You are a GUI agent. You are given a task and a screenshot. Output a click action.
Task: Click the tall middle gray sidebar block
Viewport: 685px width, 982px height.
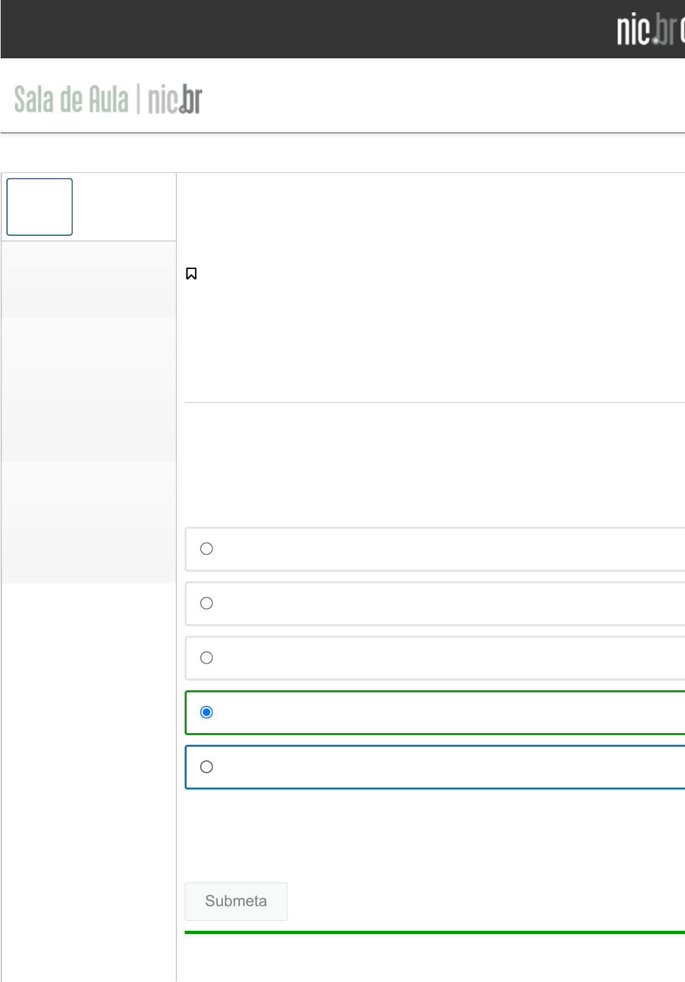point(89,390)
